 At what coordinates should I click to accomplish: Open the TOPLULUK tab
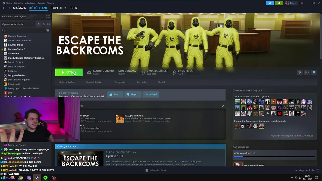pos(59,8)
